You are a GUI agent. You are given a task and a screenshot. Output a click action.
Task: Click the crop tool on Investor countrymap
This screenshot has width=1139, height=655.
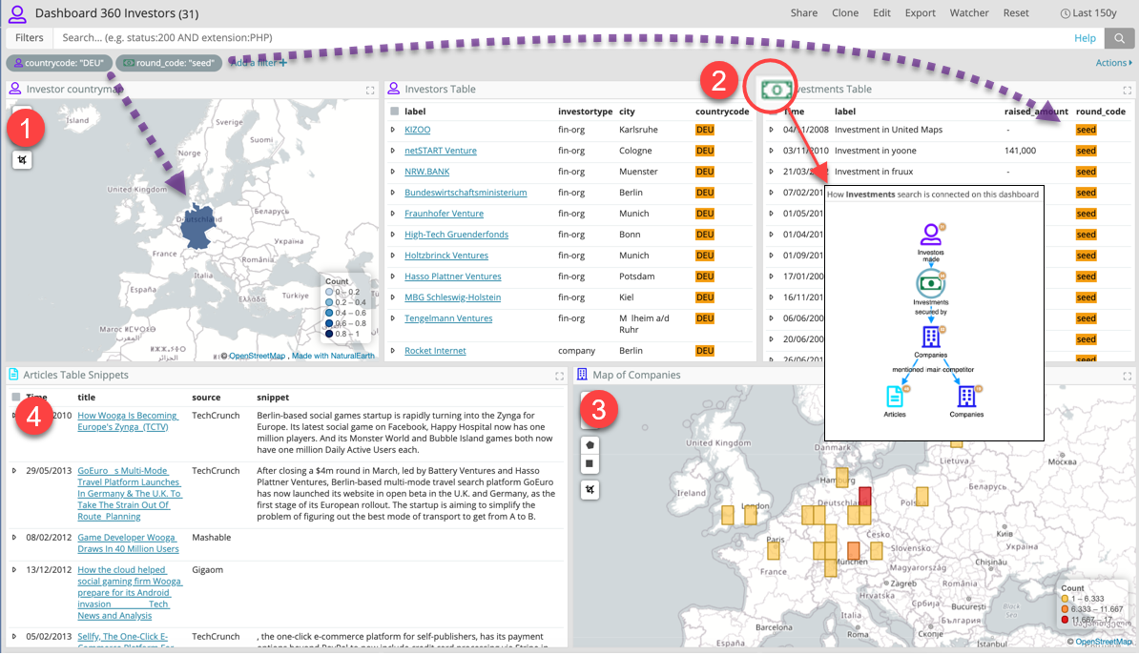point(23,160)
